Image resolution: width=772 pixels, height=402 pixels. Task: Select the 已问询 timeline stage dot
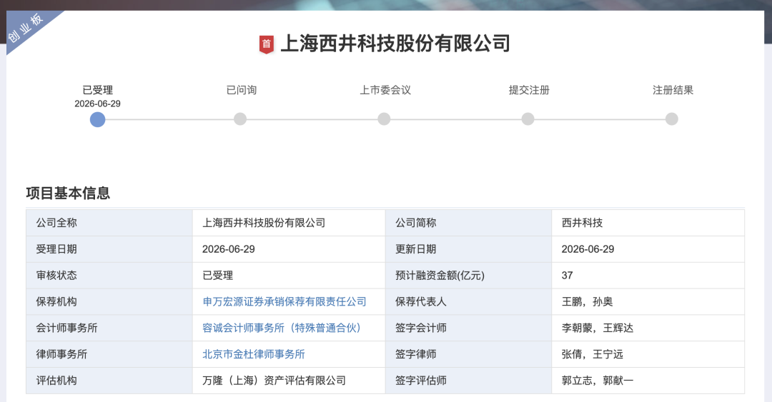[239, 119]
